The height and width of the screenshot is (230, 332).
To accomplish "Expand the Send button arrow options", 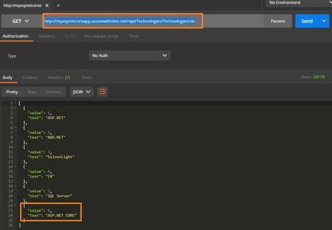I will [x=324, y=21].
